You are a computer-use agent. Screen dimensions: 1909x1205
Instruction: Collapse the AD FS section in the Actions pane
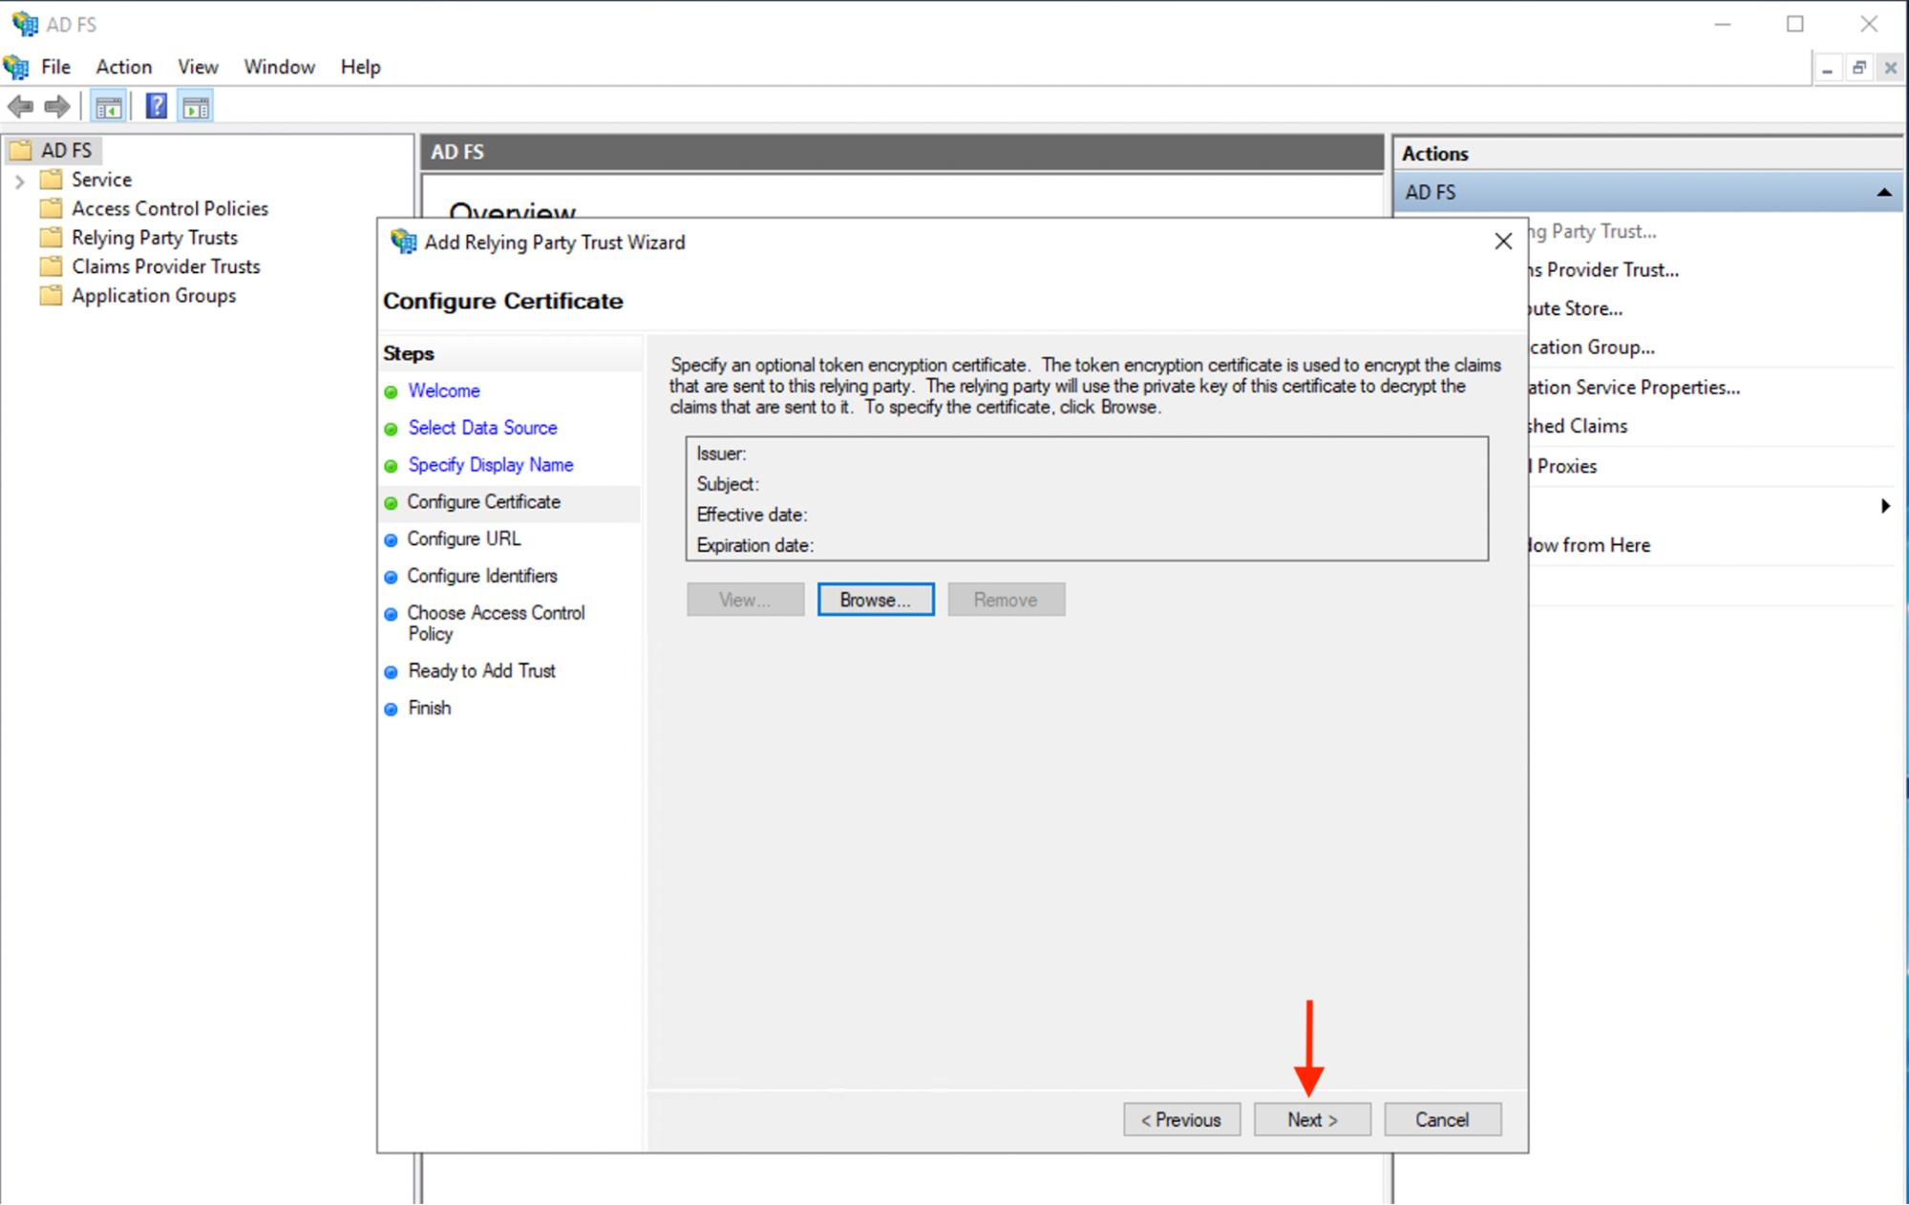pyautogui.click(x=1882, y=192)
